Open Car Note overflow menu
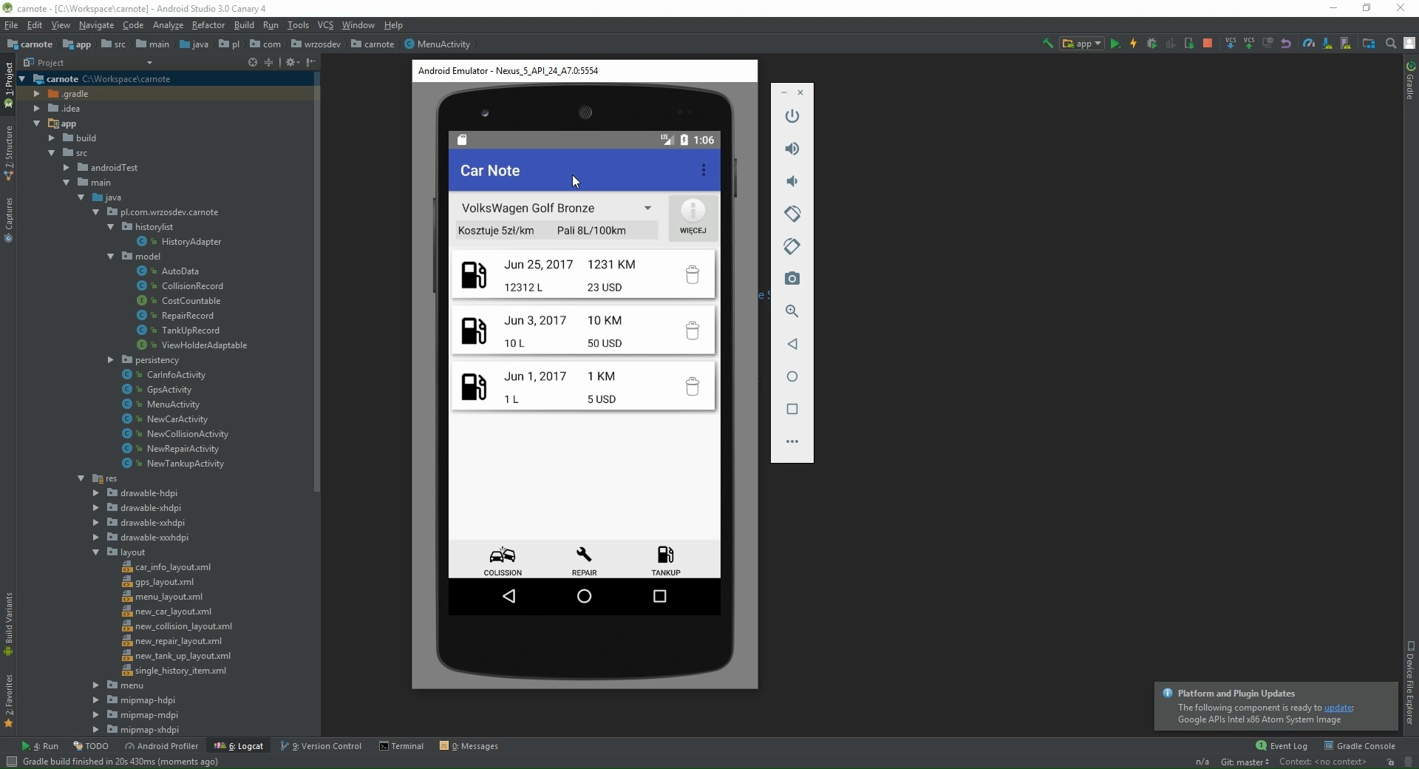Image resolution: width=1419 pixels, height=769 pixels. click(703, 171)
